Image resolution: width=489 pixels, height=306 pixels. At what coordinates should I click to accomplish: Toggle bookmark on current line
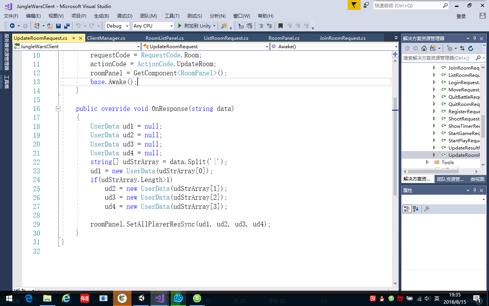[x=280, y=26]
